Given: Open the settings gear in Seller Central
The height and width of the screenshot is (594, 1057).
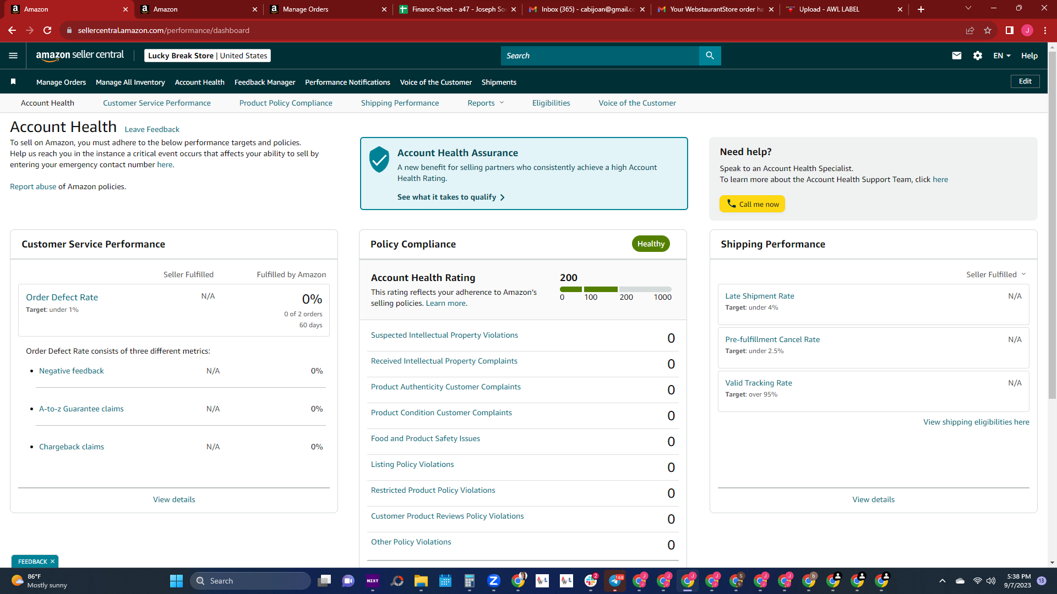Looking at the screenshot, I should click(978, 56).
